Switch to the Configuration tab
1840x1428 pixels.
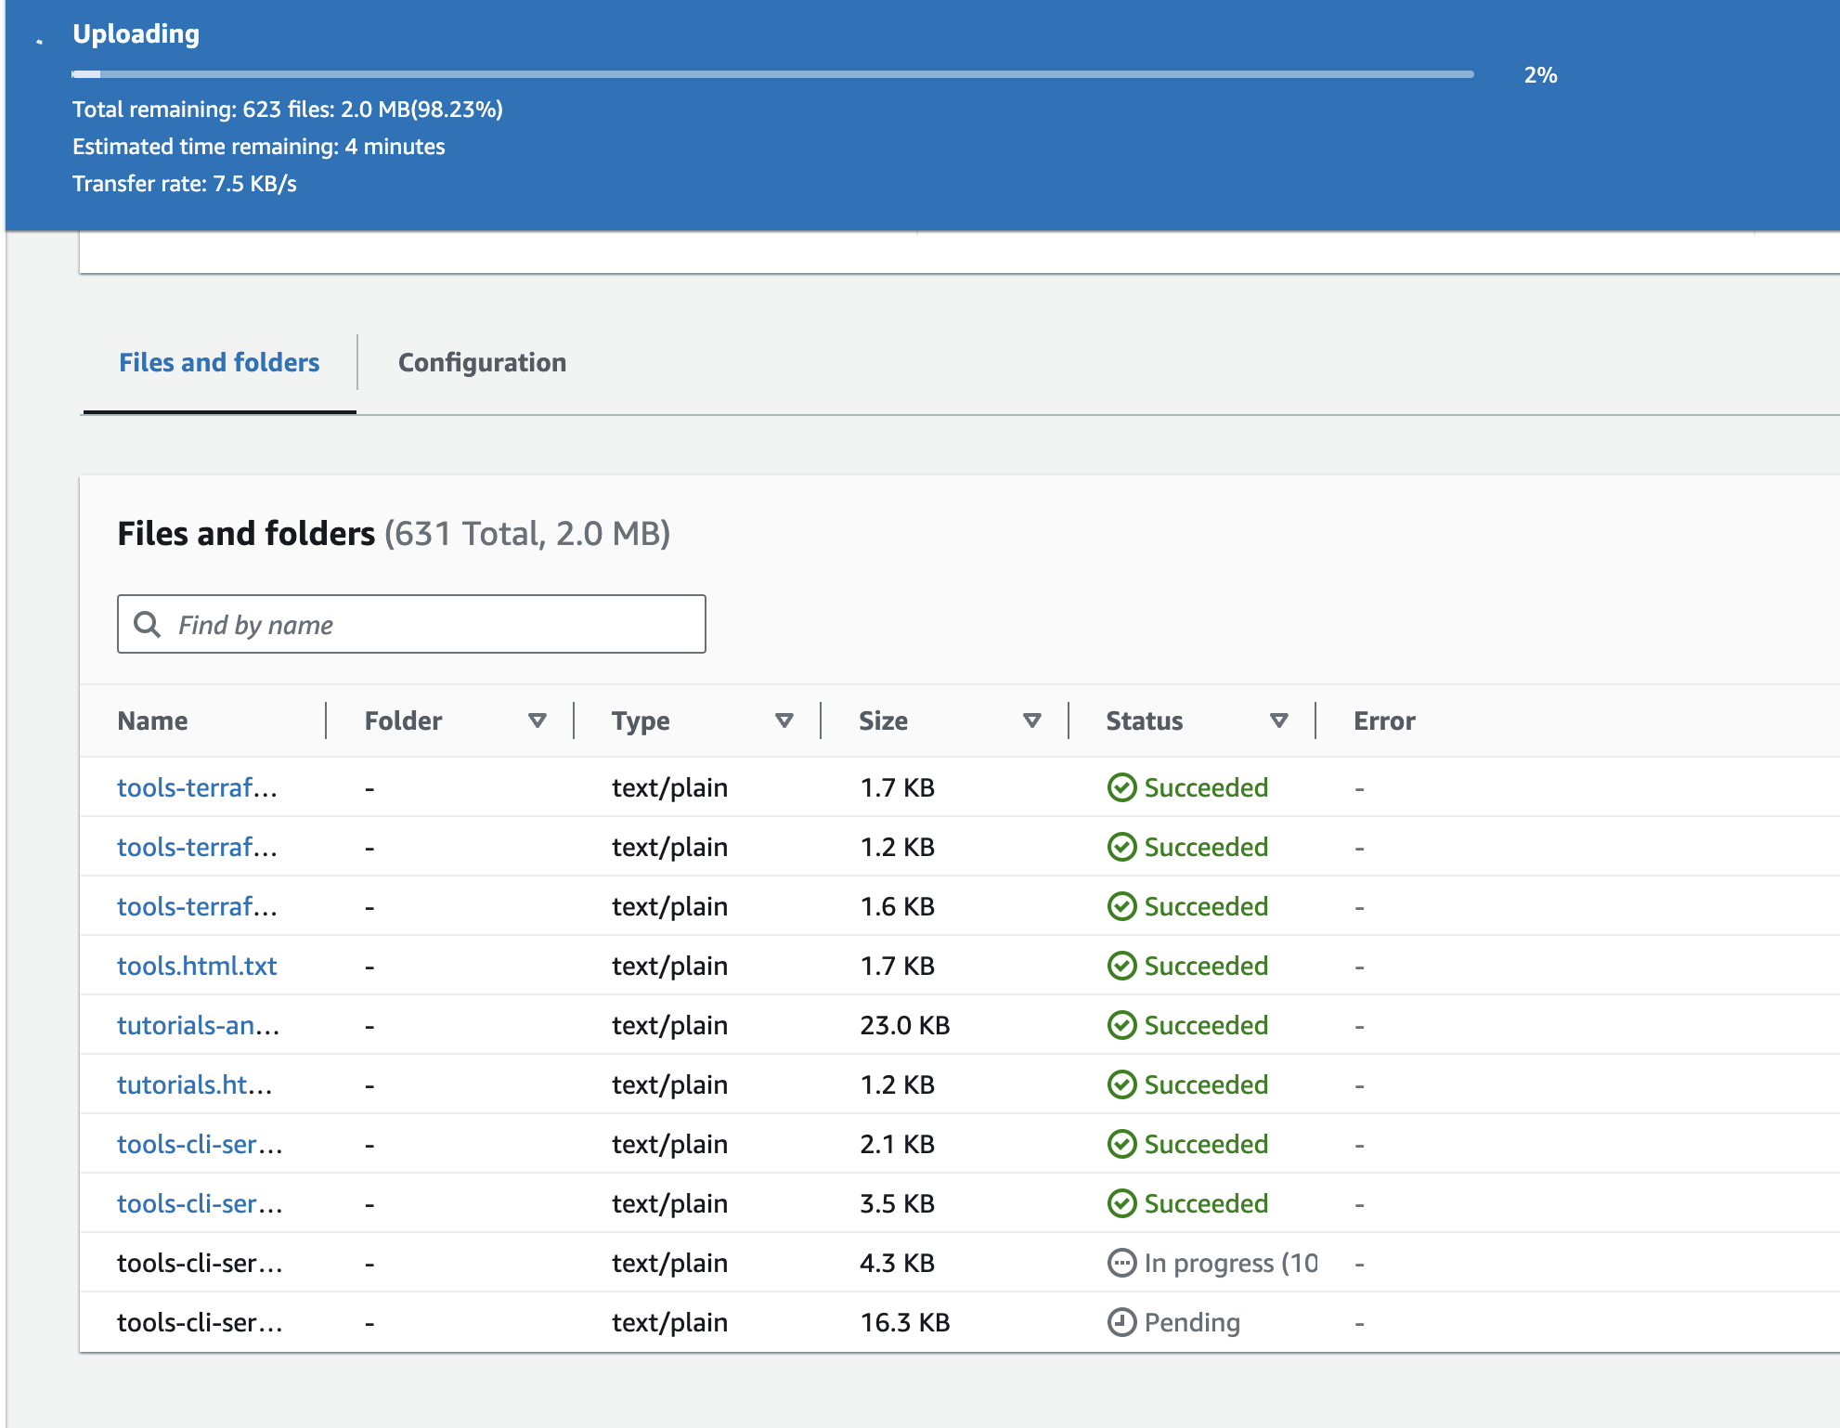point(482,362)
